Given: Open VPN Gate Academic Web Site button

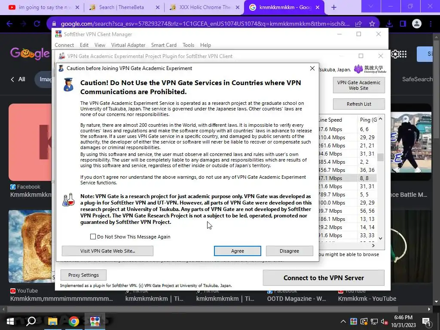Looking at the screenshot, I should pyautogui.click(x=359, y=85).
